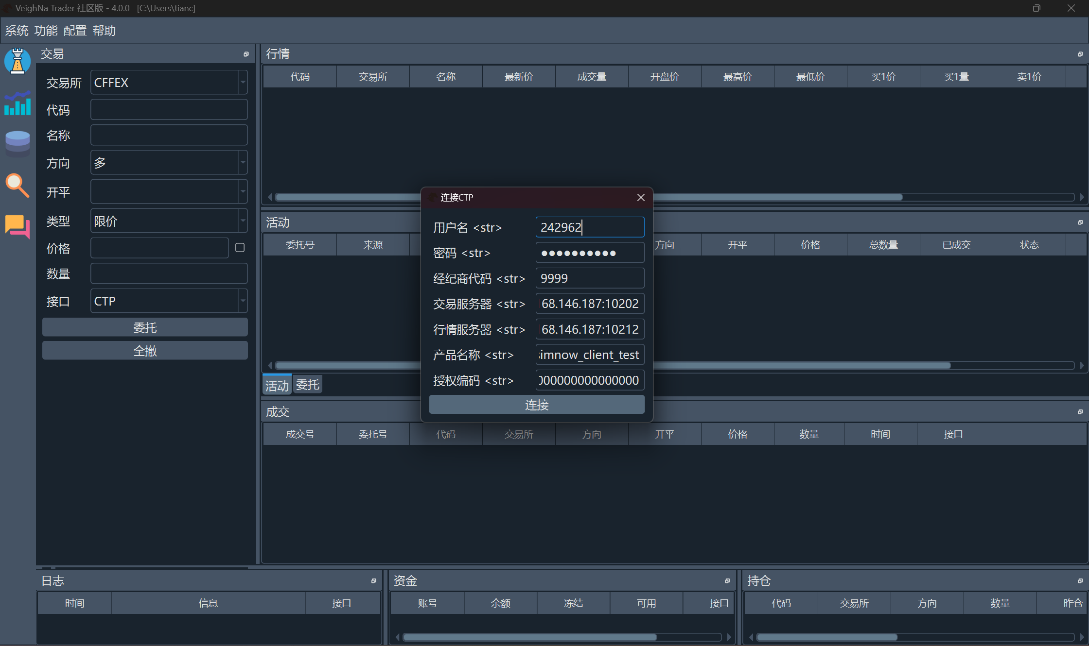The width and height of the screenshot is (1089, 646).
Task: Click the 全撤 cancel-all button
Action: (145, 351)
